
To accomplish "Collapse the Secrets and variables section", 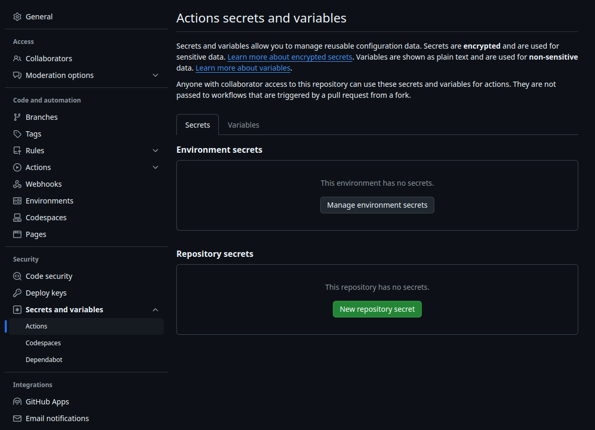I will (155, 310).
